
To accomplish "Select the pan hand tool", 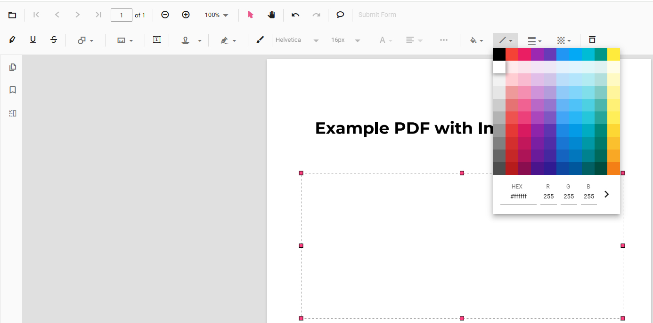I will [x=271, y=15].
